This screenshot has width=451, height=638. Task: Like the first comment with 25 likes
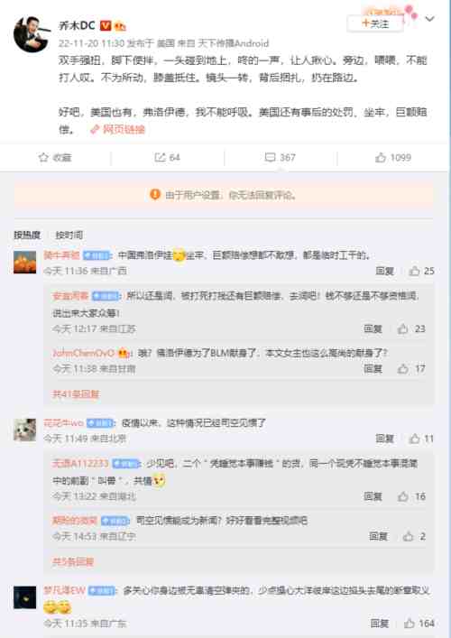(x=414, y=271)
